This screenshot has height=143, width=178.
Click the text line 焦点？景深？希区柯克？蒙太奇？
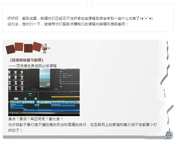point(35,119)
